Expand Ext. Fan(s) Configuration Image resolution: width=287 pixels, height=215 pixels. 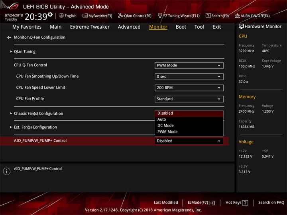coord(35,127)
